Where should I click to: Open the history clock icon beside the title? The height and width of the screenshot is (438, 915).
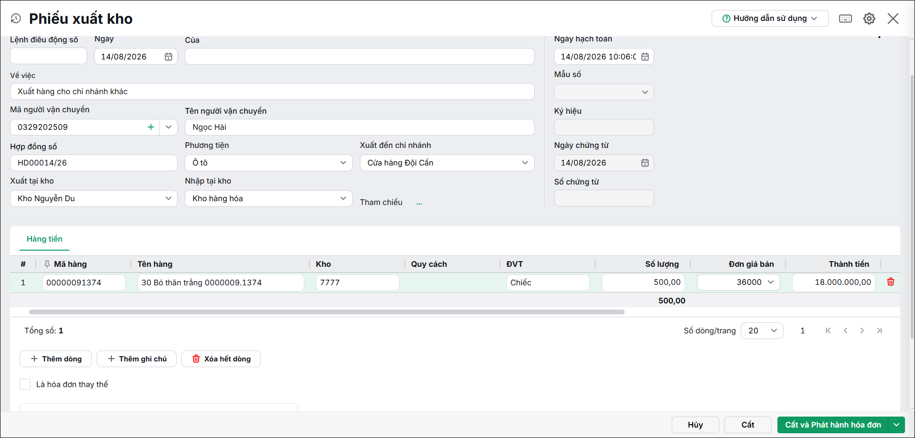coord(16,19)
